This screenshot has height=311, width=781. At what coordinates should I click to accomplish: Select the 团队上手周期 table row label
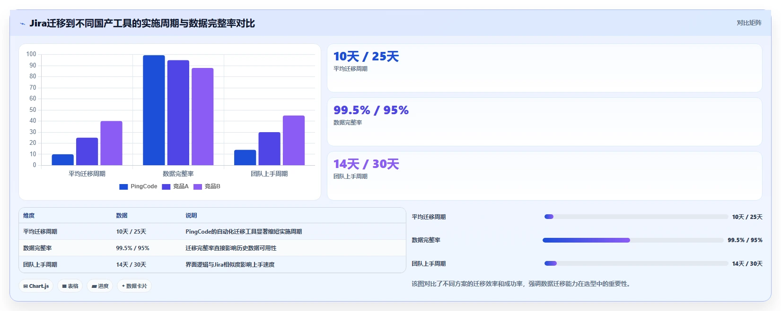[40, 265]
